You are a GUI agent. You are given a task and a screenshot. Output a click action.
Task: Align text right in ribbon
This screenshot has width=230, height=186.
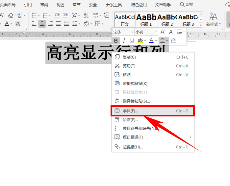click(x=50, y=24)
